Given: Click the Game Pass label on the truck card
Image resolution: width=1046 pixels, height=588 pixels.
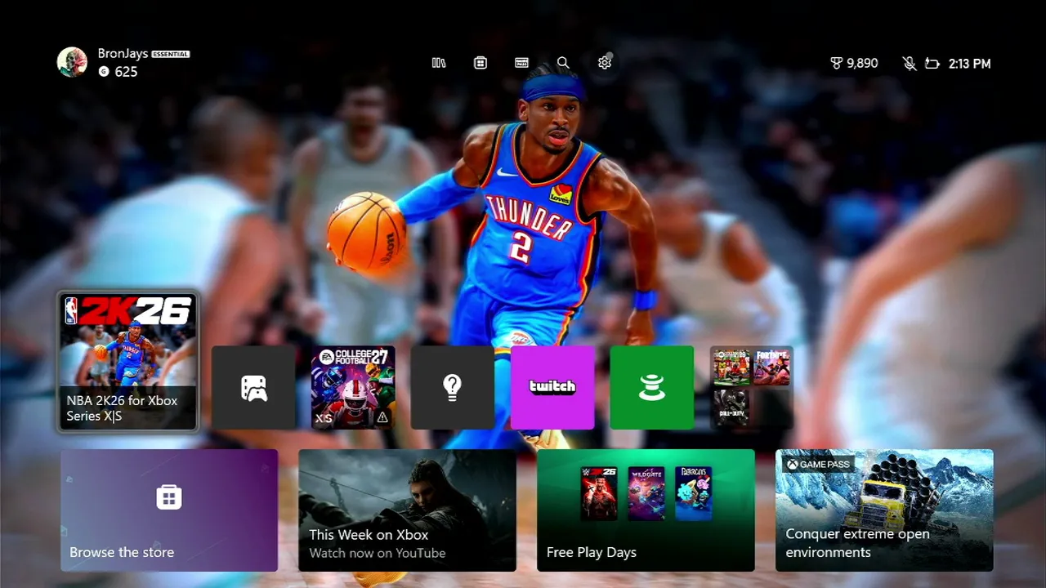Looking at the screenshot, I should [x=818, y=464].
